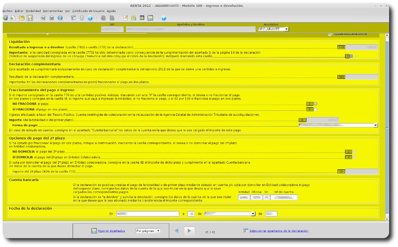Click the blue information toolbar icon
This screenshot has width=398, height=247.
(x=90, y=18)
